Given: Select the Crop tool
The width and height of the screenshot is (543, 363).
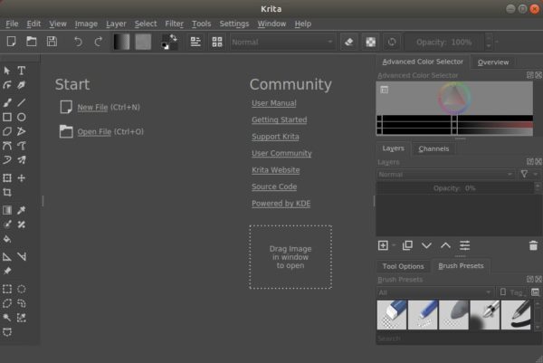Looking at the screenshot, I should [x=7, y=192].
